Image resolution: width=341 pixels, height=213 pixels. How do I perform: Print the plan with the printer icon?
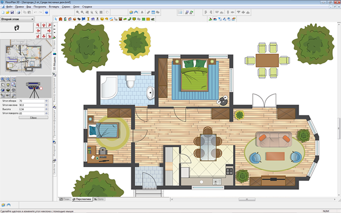18,12
